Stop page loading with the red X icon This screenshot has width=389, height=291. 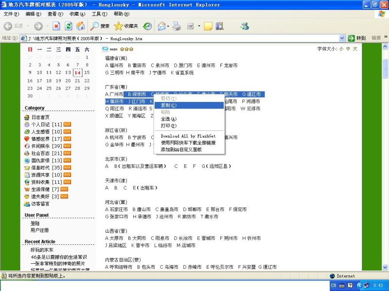55,26
